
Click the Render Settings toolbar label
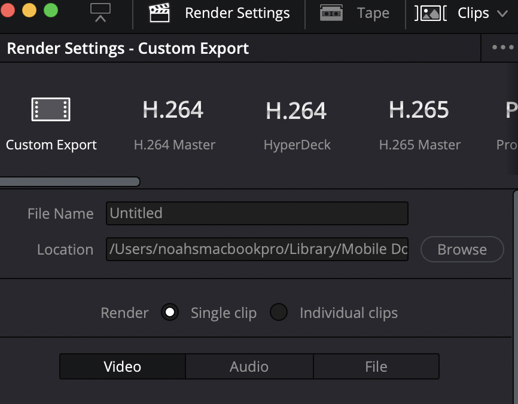coord(237,13)
